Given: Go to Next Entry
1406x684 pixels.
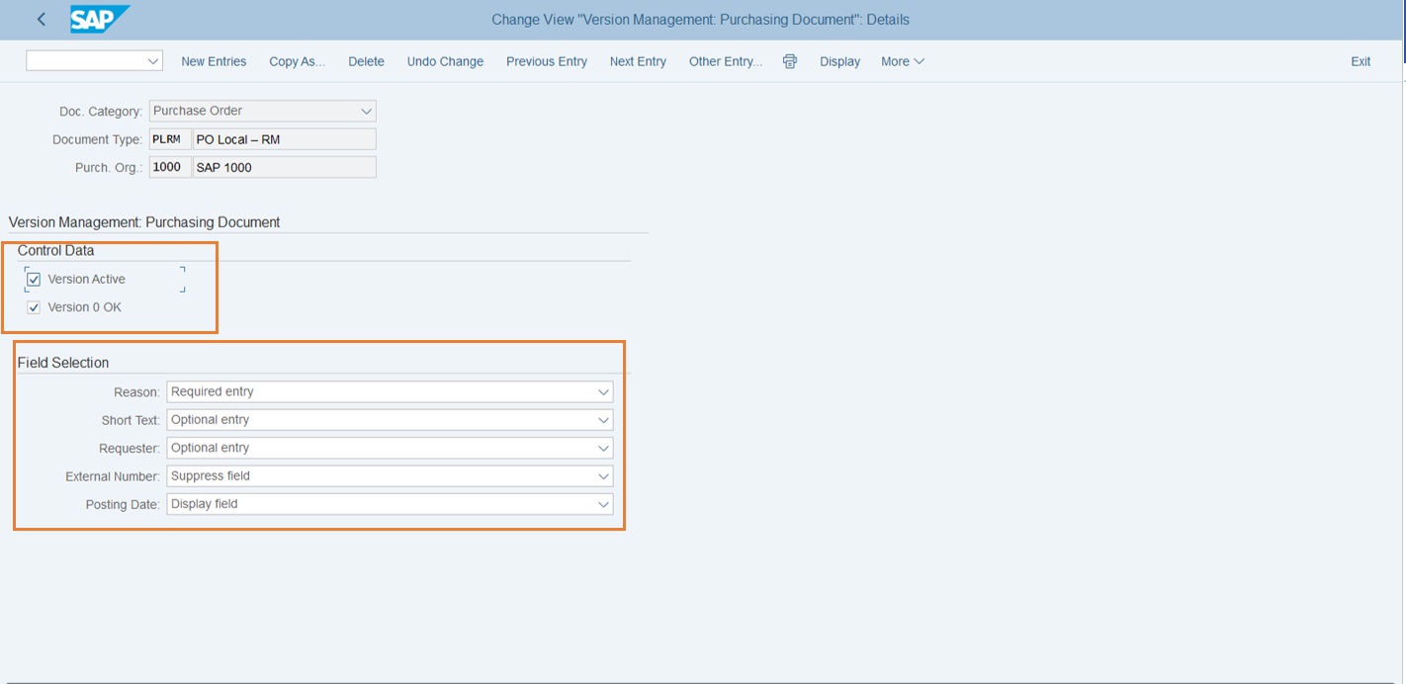Looking at the screenshot, I should pos(638,61).
